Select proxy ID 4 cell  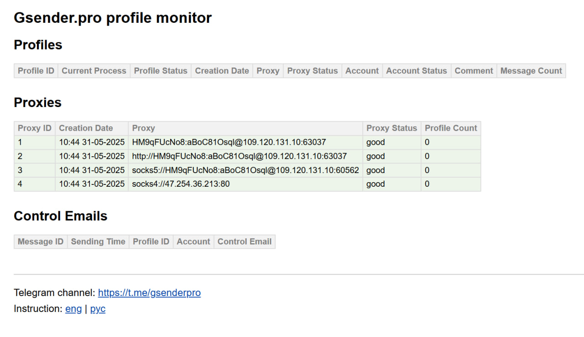tap(35, 184)
